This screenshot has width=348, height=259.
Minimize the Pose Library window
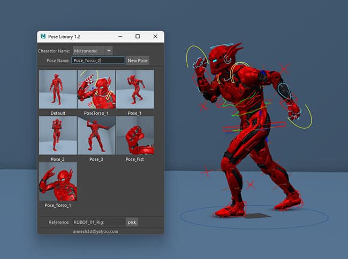tap(120, 37)
